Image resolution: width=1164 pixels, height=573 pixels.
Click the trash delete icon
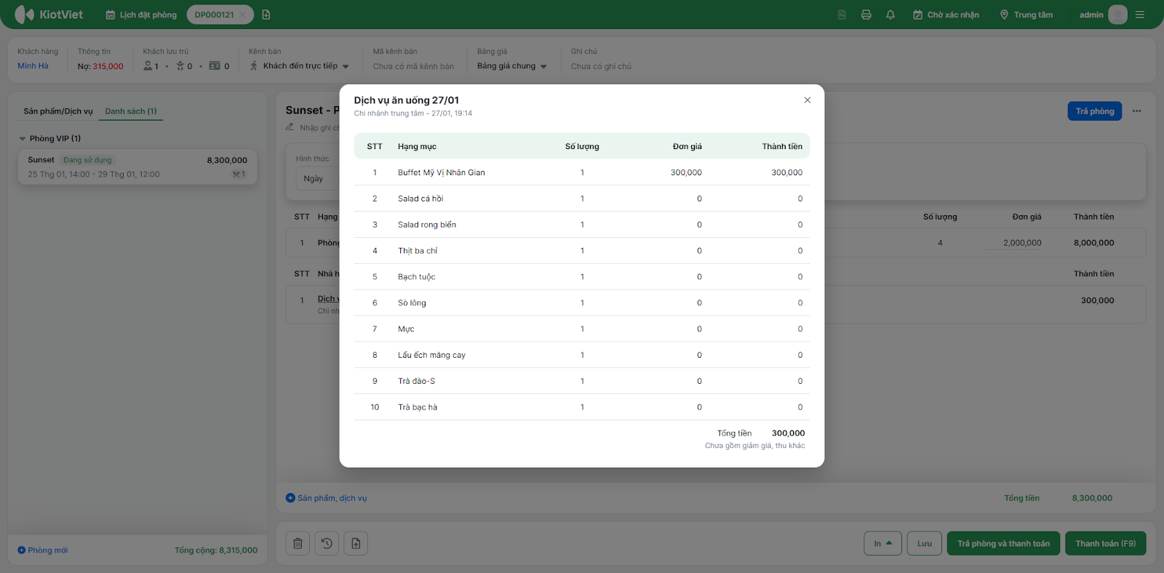point(298,543)
